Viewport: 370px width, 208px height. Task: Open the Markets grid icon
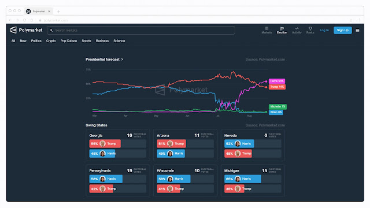point(267,28)
